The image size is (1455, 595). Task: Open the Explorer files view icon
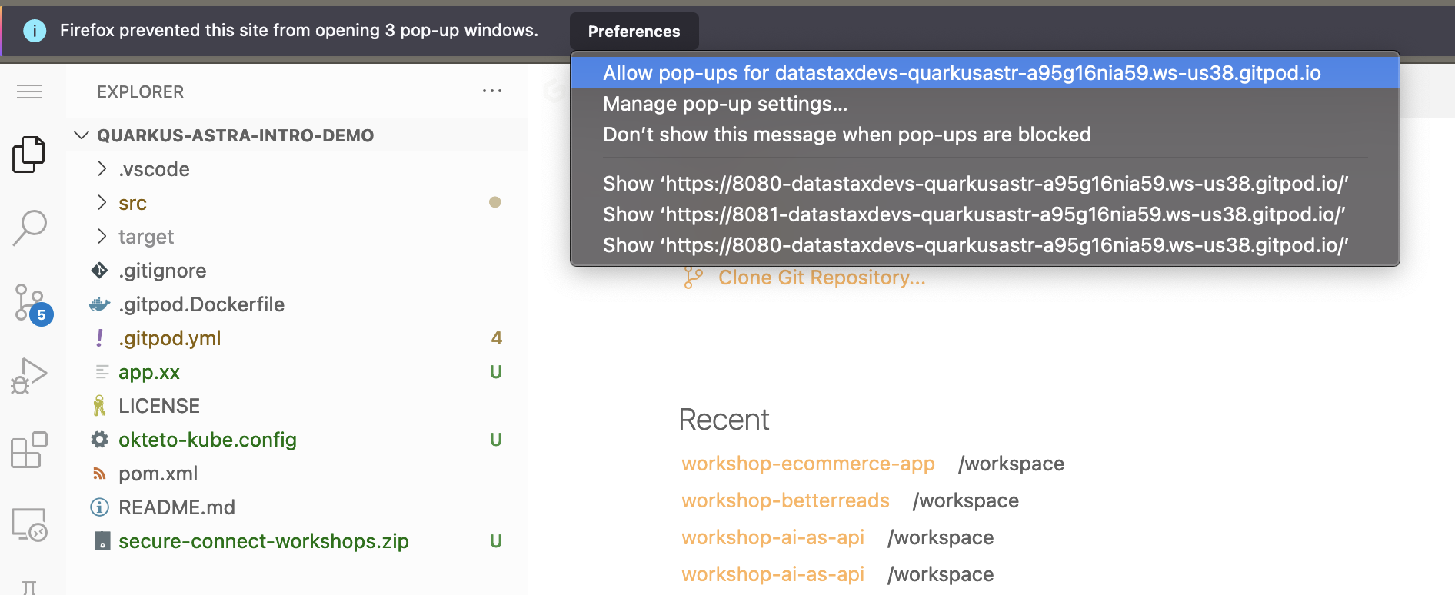pyautogui.click(x=29, y=155)
